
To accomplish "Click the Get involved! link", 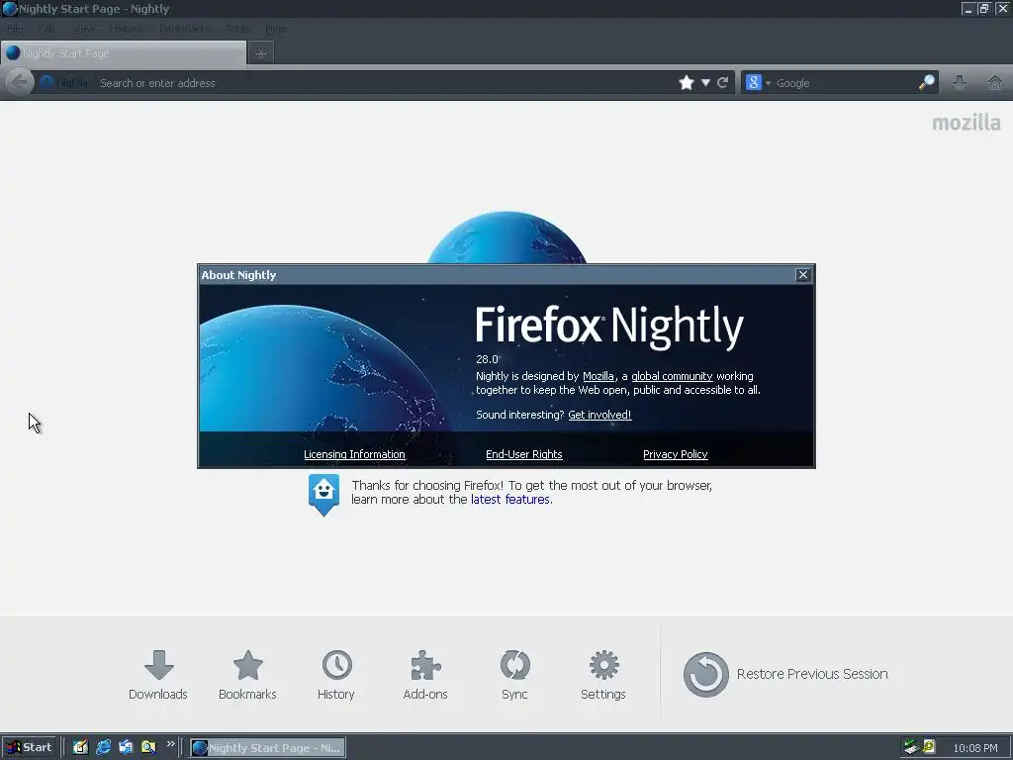I will (599, 415).
